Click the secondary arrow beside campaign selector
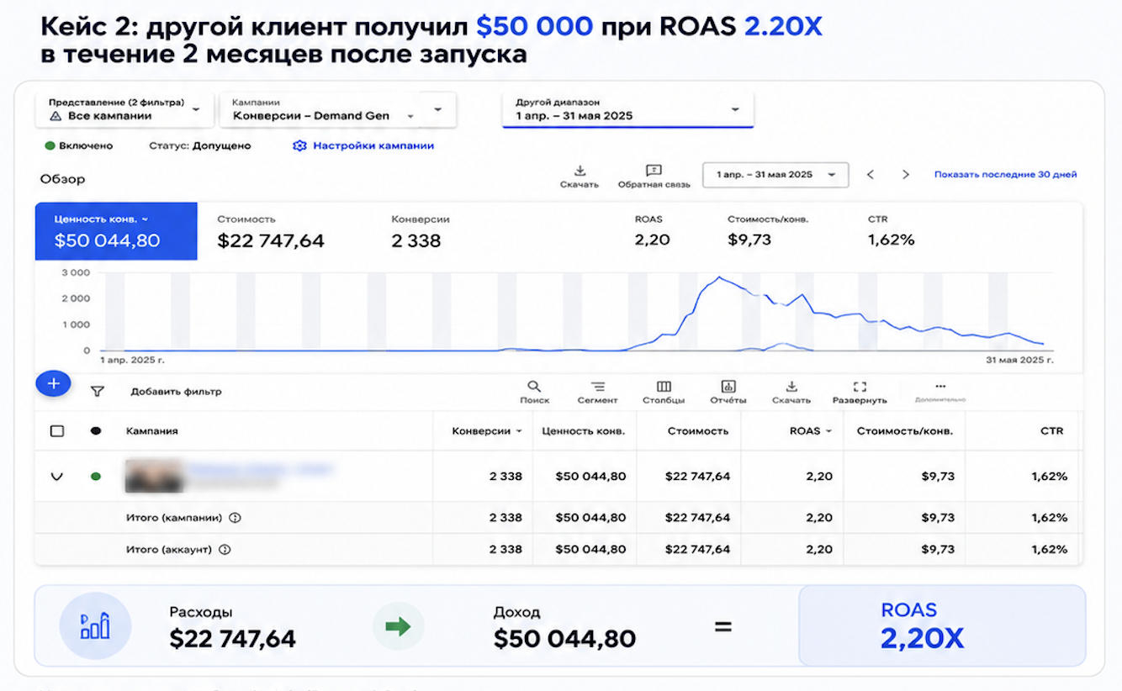Screen dimensions: 1122x691 (437, 109)
